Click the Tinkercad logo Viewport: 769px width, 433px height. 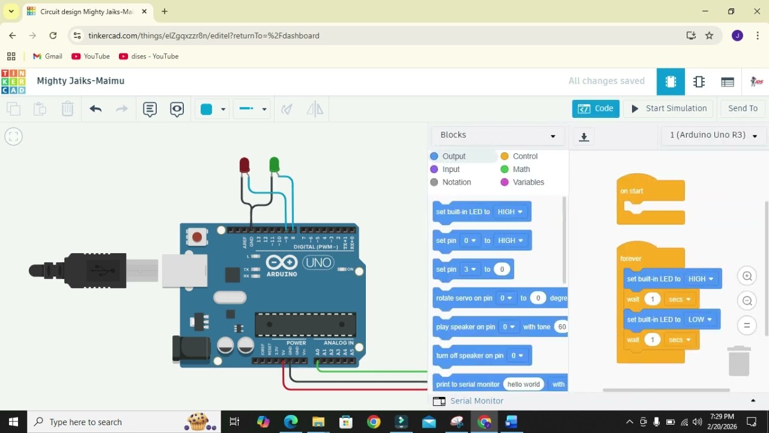(x=13, y=82)
